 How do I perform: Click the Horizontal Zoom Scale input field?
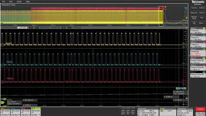point(23,28)
